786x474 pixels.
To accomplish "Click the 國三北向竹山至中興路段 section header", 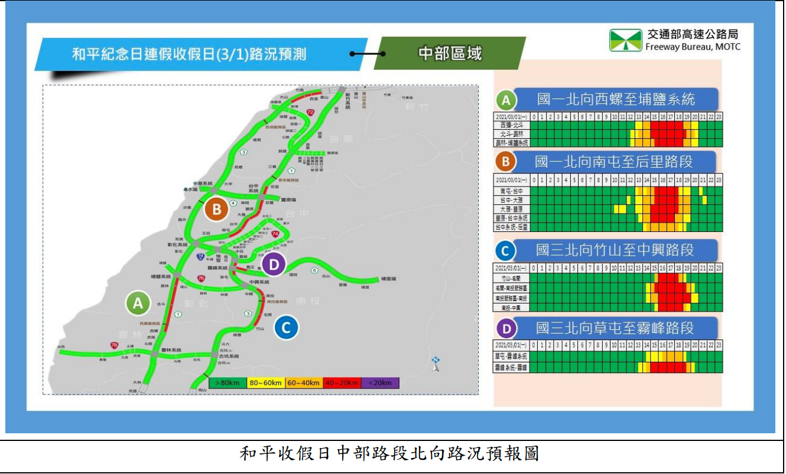I will tap(615, 251).
